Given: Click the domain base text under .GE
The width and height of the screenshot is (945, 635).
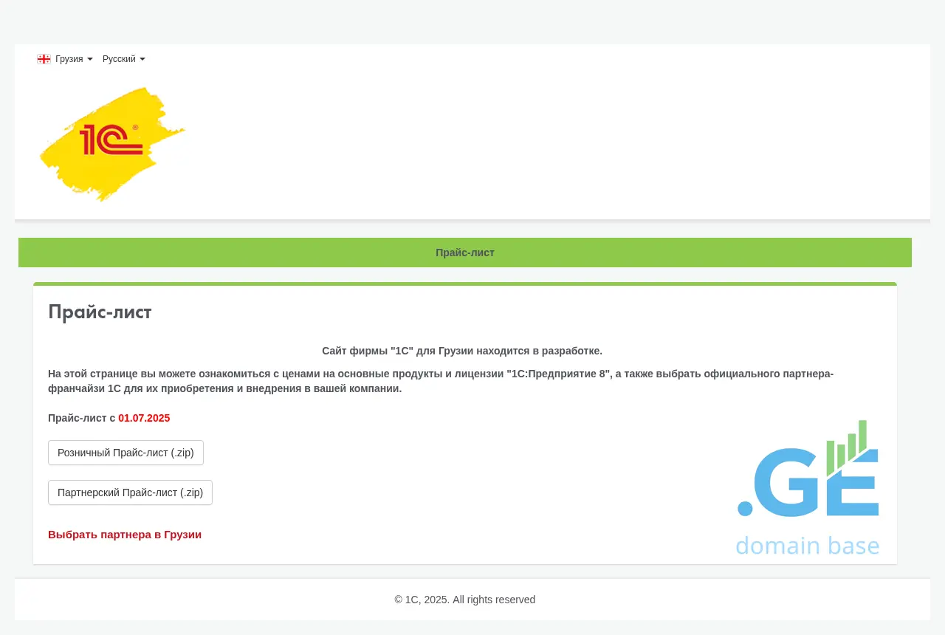Looking at the screenshot, I should [x=808, y=546].
